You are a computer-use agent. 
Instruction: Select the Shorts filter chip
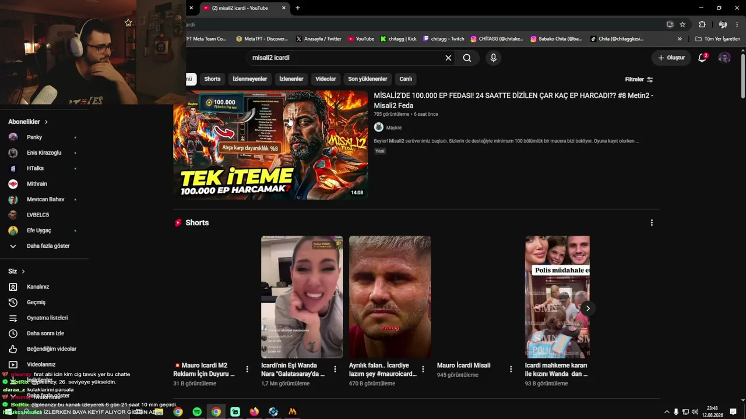point(212,79)
